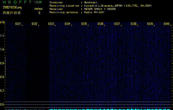Click the 0.6 kHz axis label

(x=2, y=105)
